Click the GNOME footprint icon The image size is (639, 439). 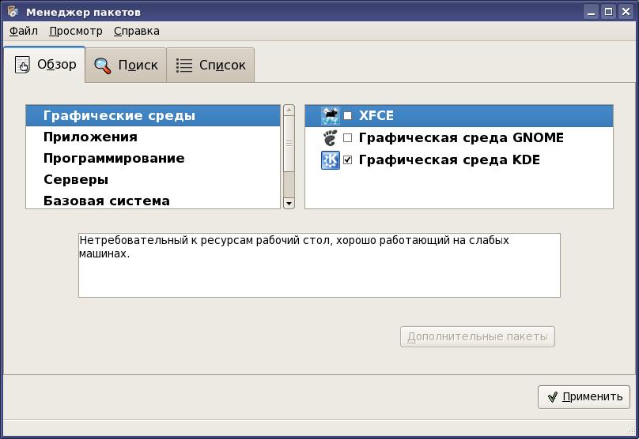click(330, 138)
